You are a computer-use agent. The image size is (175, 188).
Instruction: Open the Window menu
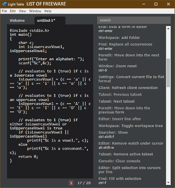point(35,11)
